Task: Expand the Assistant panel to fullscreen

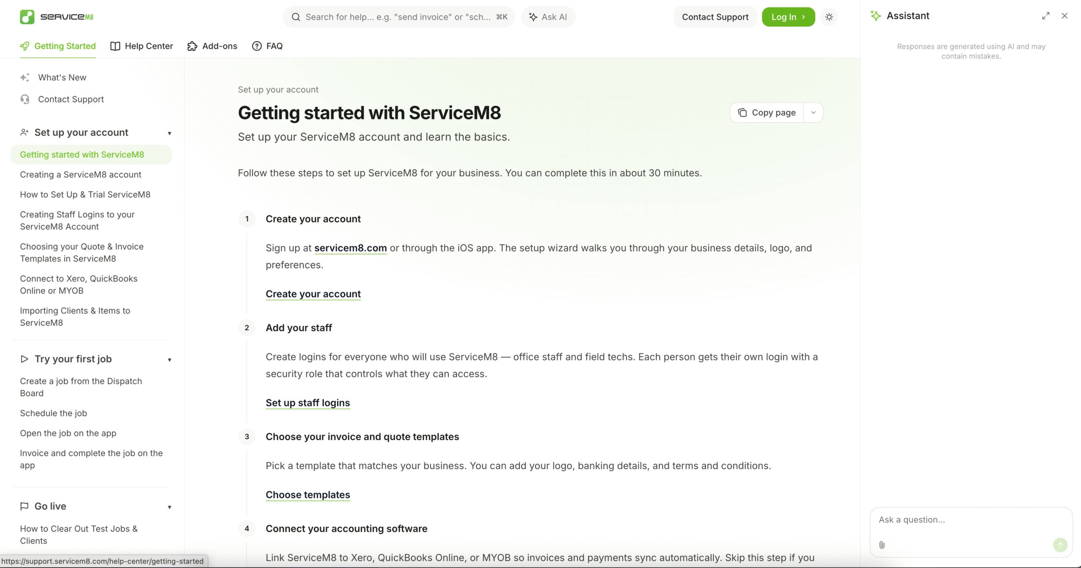Action: pos(1046,16)
